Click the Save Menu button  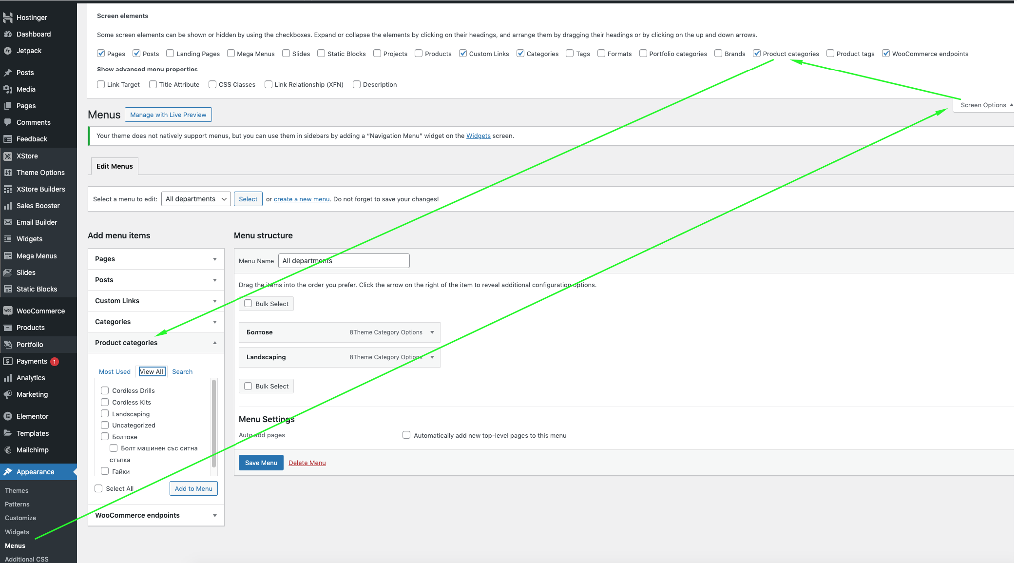[261, 463]
